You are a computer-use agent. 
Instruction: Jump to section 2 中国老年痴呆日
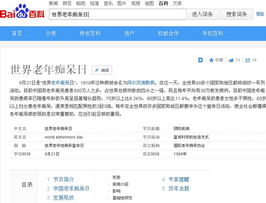pos(71,189)
